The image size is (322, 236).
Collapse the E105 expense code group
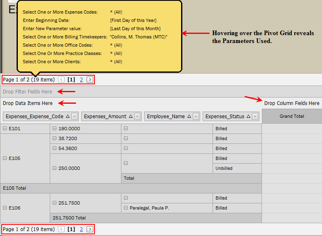click(x=5, y=158)
